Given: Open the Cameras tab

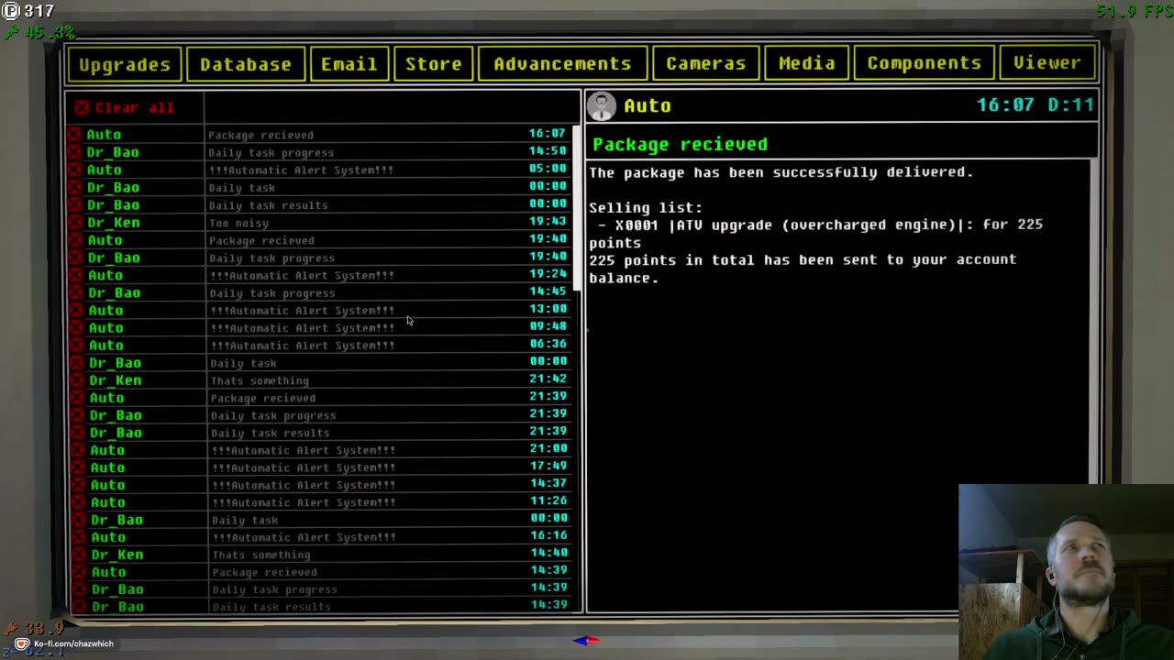Looking at the screenshot, I should click(705, 63).
